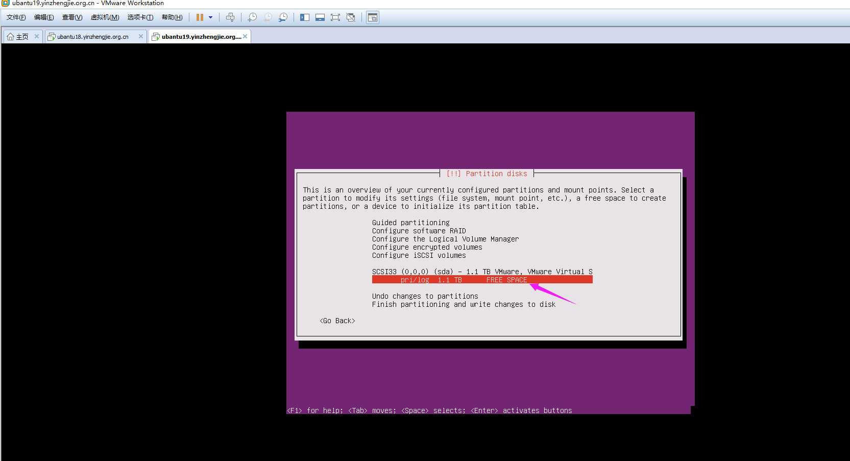This screenshot has height=461, width=850.
Task: Select the pri/log 1.1 TB FREE SPACE row
Action: (482, 280)
